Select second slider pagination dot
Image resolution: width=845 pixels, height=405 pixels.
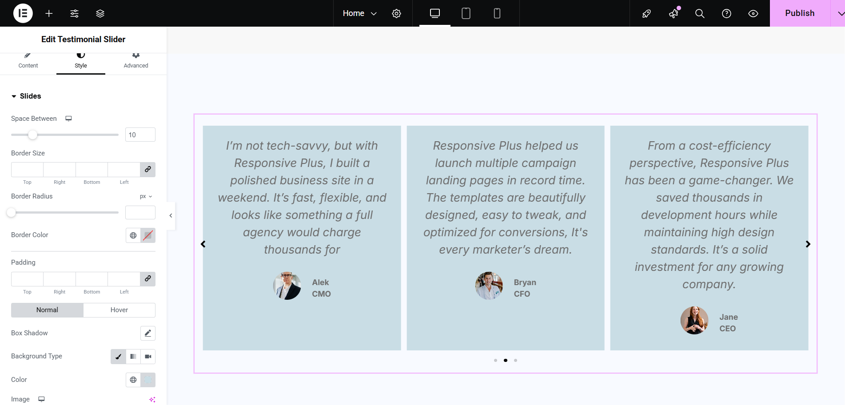coord(506,360)
